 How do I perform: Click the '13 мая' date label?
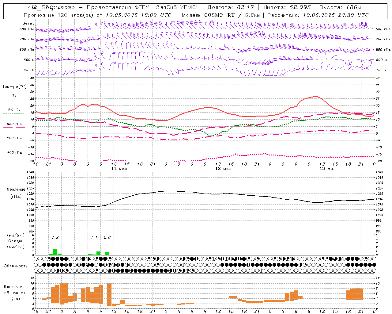pyautogui.click(x=327, y=169)
